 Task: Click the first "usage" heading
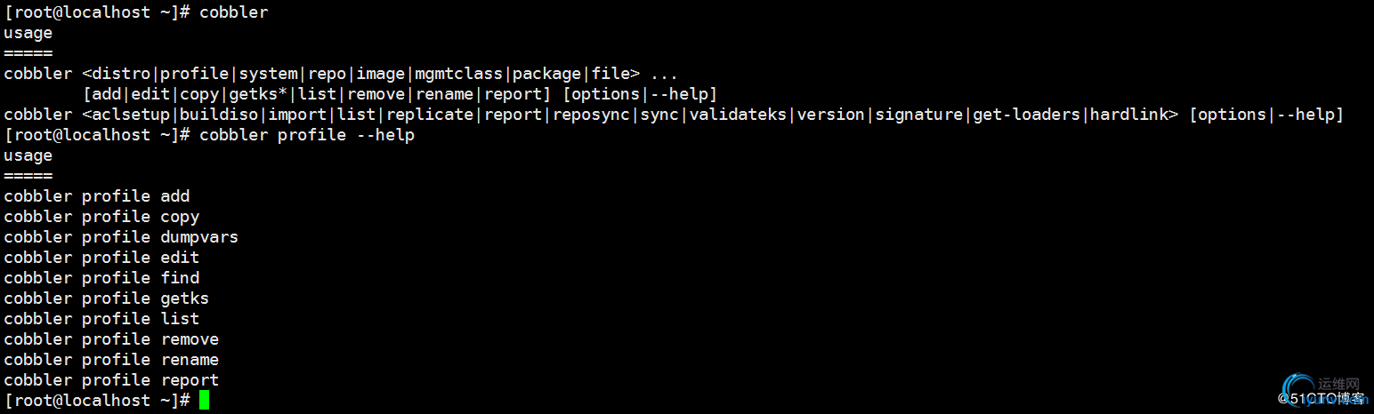click(28, 33)
